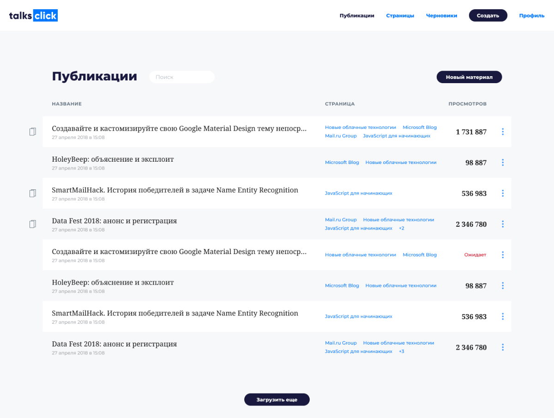This screenshot has height=418, width=554.
Task: Click the talks click logo
Action: coord(33,16)
